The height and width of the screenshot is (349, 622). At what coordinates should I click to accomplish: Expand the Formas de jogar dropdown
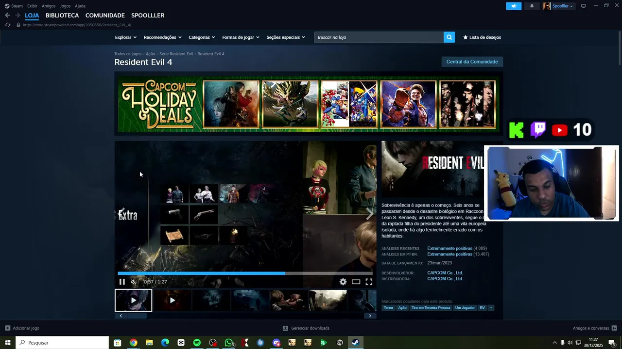(241, 37)
